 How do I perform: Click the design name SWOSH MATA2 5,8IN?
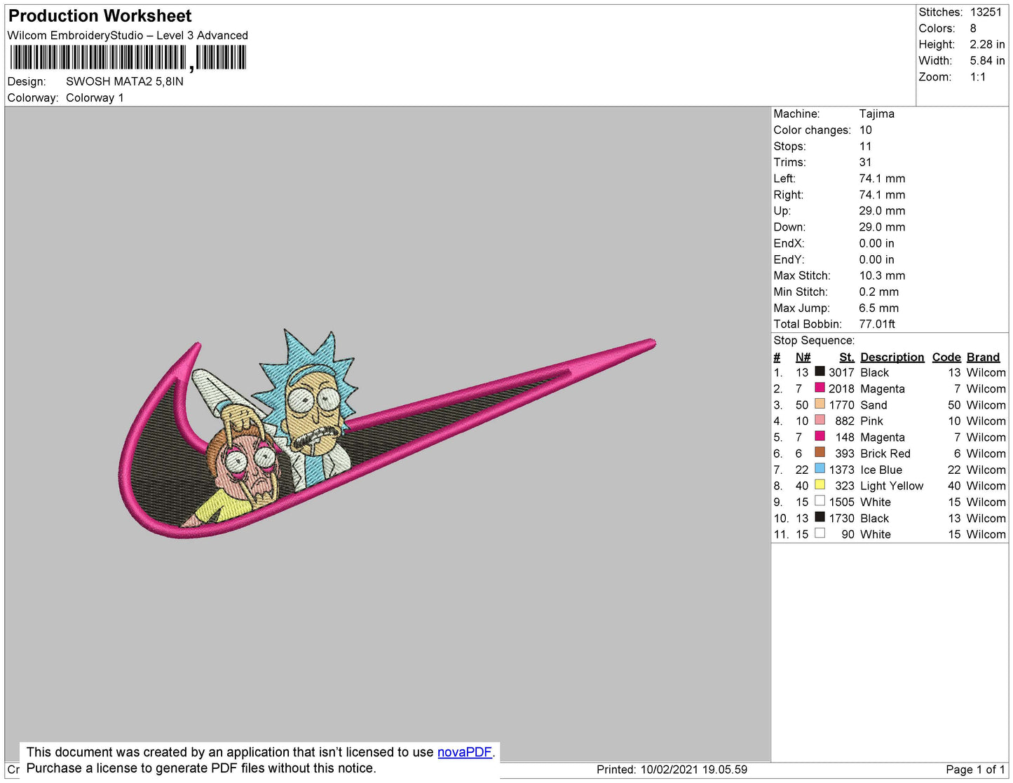point(125,81)
